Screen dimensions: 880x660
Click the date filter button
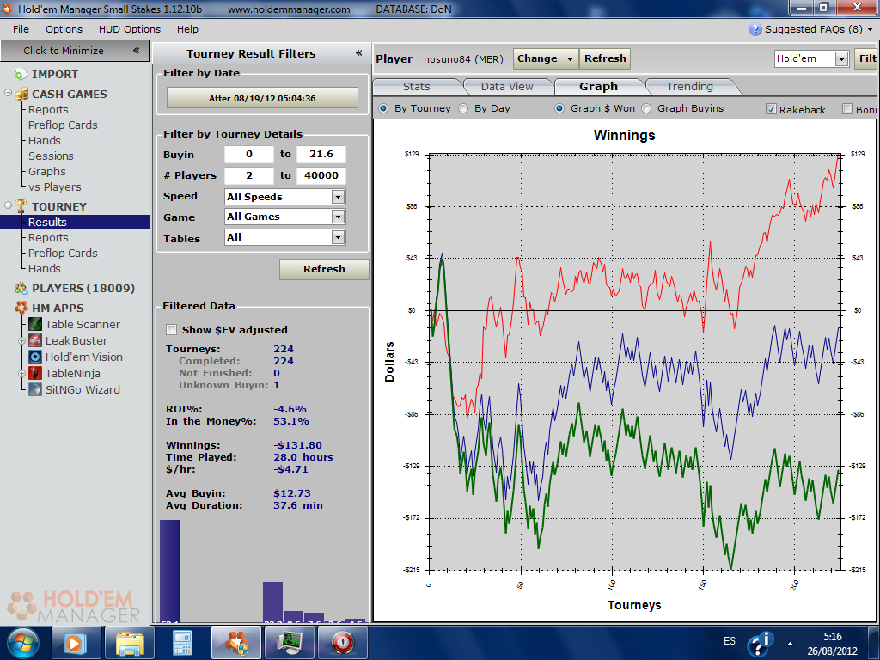[x=262, y=98]
